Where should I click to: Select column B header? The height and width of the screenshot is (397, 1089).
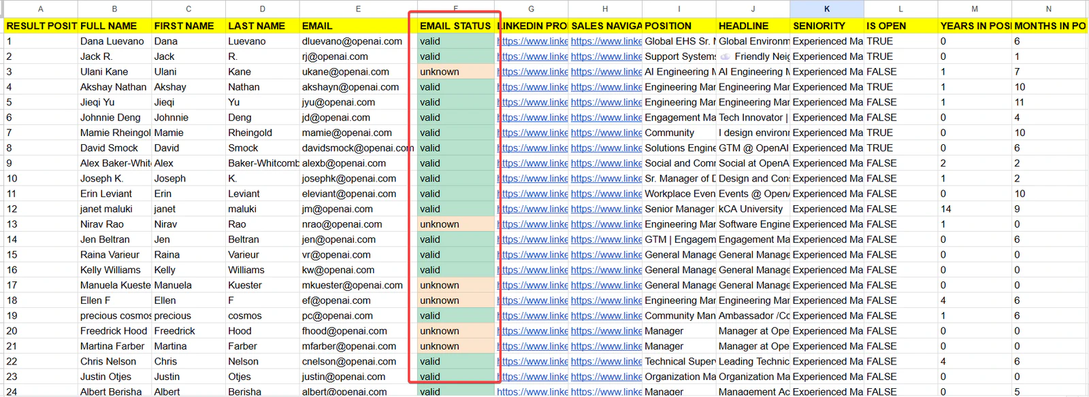pyautogui.click(x=114, y=9)
